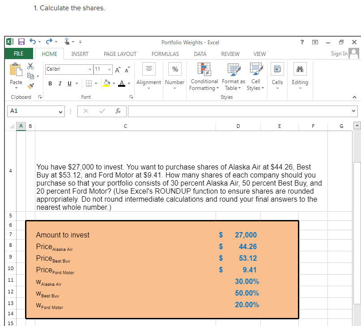
Task: Click the Paste clipboard icon
Action: [x=16, y=69]
